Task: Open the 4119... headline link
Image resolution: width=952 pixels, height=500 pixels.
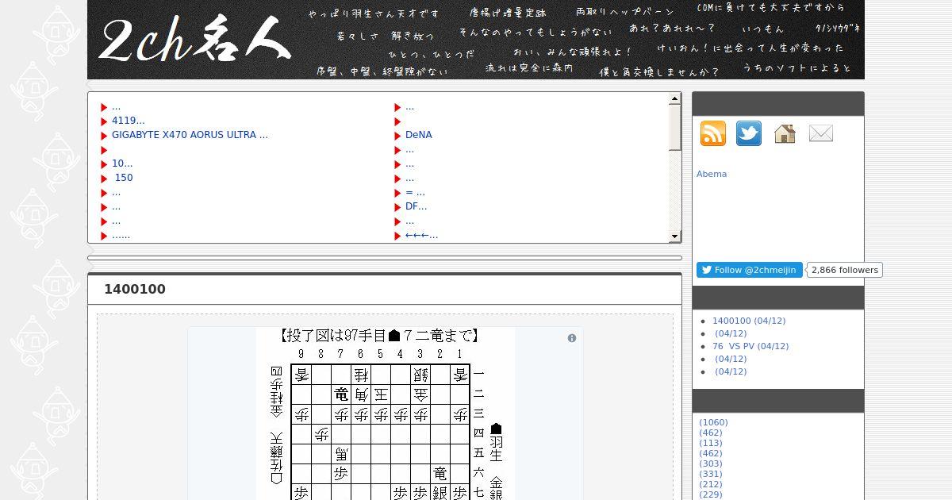Action: point(129,121)
